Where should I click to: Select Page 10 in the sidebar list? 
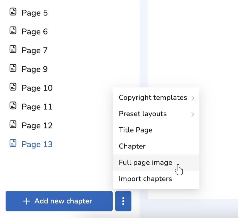pyautogui.click(x=37, y=88)
